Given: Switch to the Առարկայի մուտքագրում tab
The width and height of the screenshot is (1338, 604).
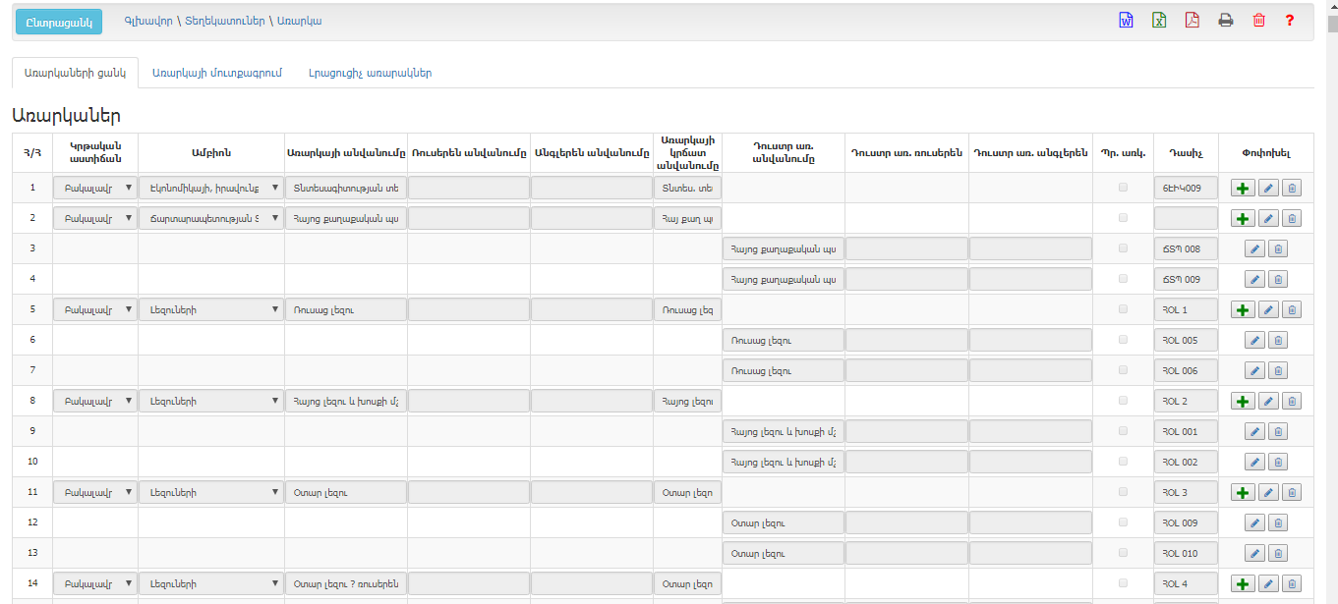Looking at the screenshot, I should pyautogui.click(x=217, y=73).
